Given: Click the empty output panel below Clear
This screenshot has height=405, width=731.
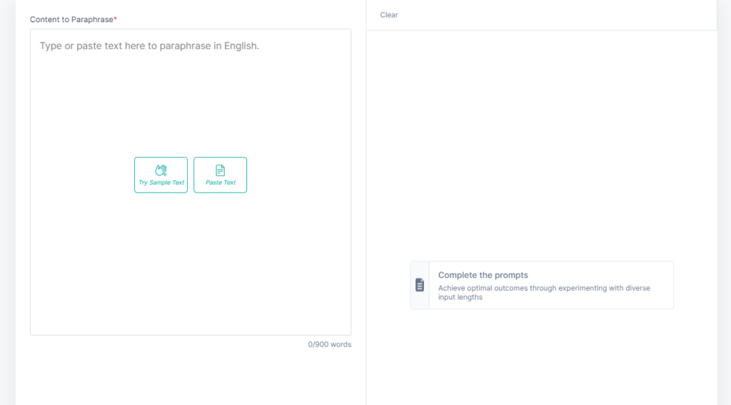Looking at the screenshot, I should (541, 143).
